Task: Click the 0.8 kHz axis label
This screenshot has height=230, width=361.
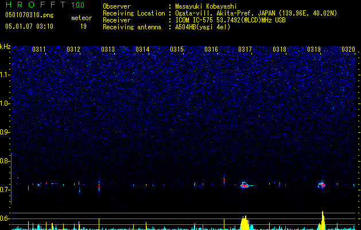Action: [x=5, y=161]
